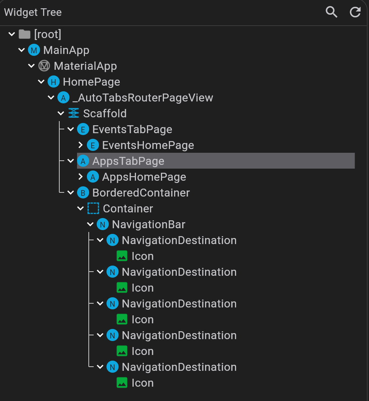Image resolution: width=369 pixels, height=401 pixels.
Task: Click the Scaffold widget icon
Action: coord(74,113)
